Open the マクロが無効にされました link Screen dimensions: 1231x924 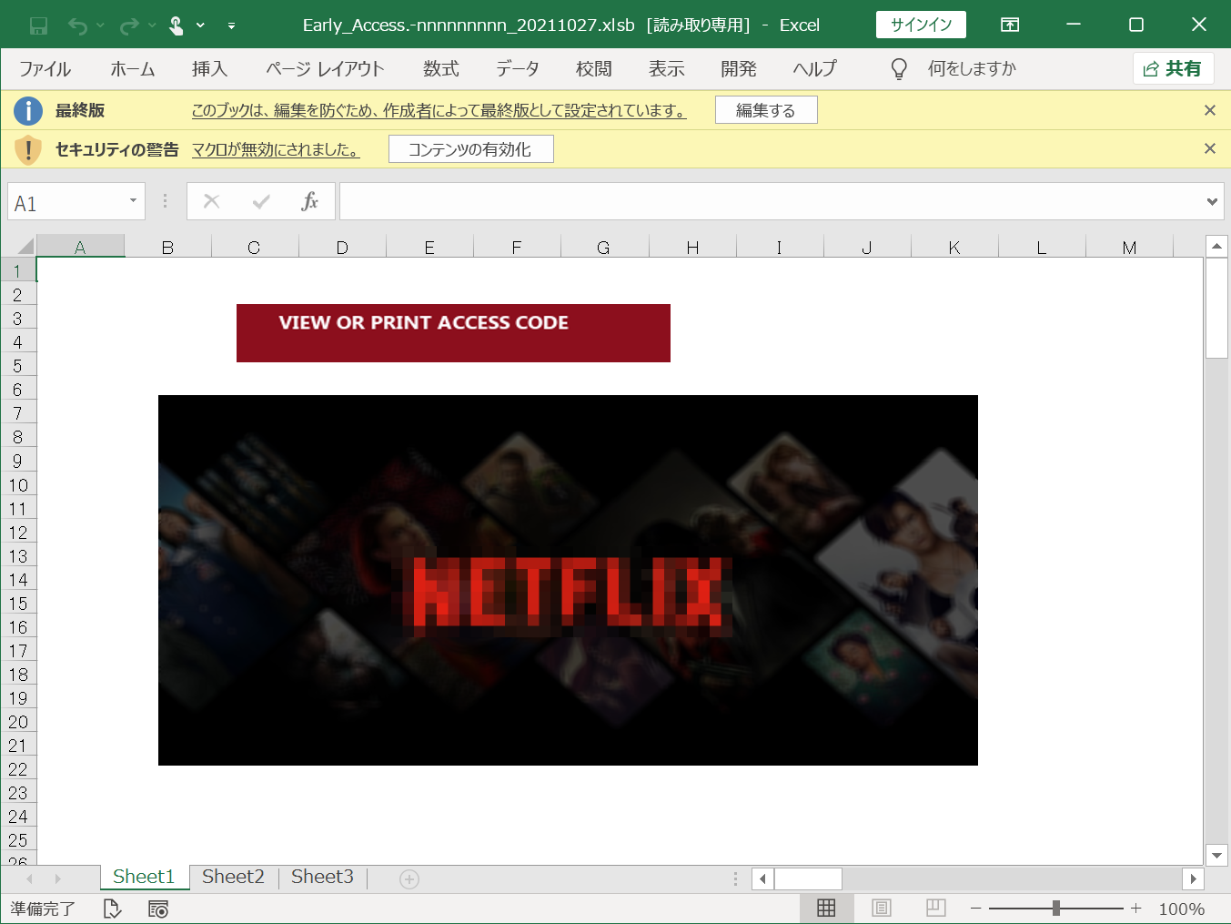pos(276,150)
